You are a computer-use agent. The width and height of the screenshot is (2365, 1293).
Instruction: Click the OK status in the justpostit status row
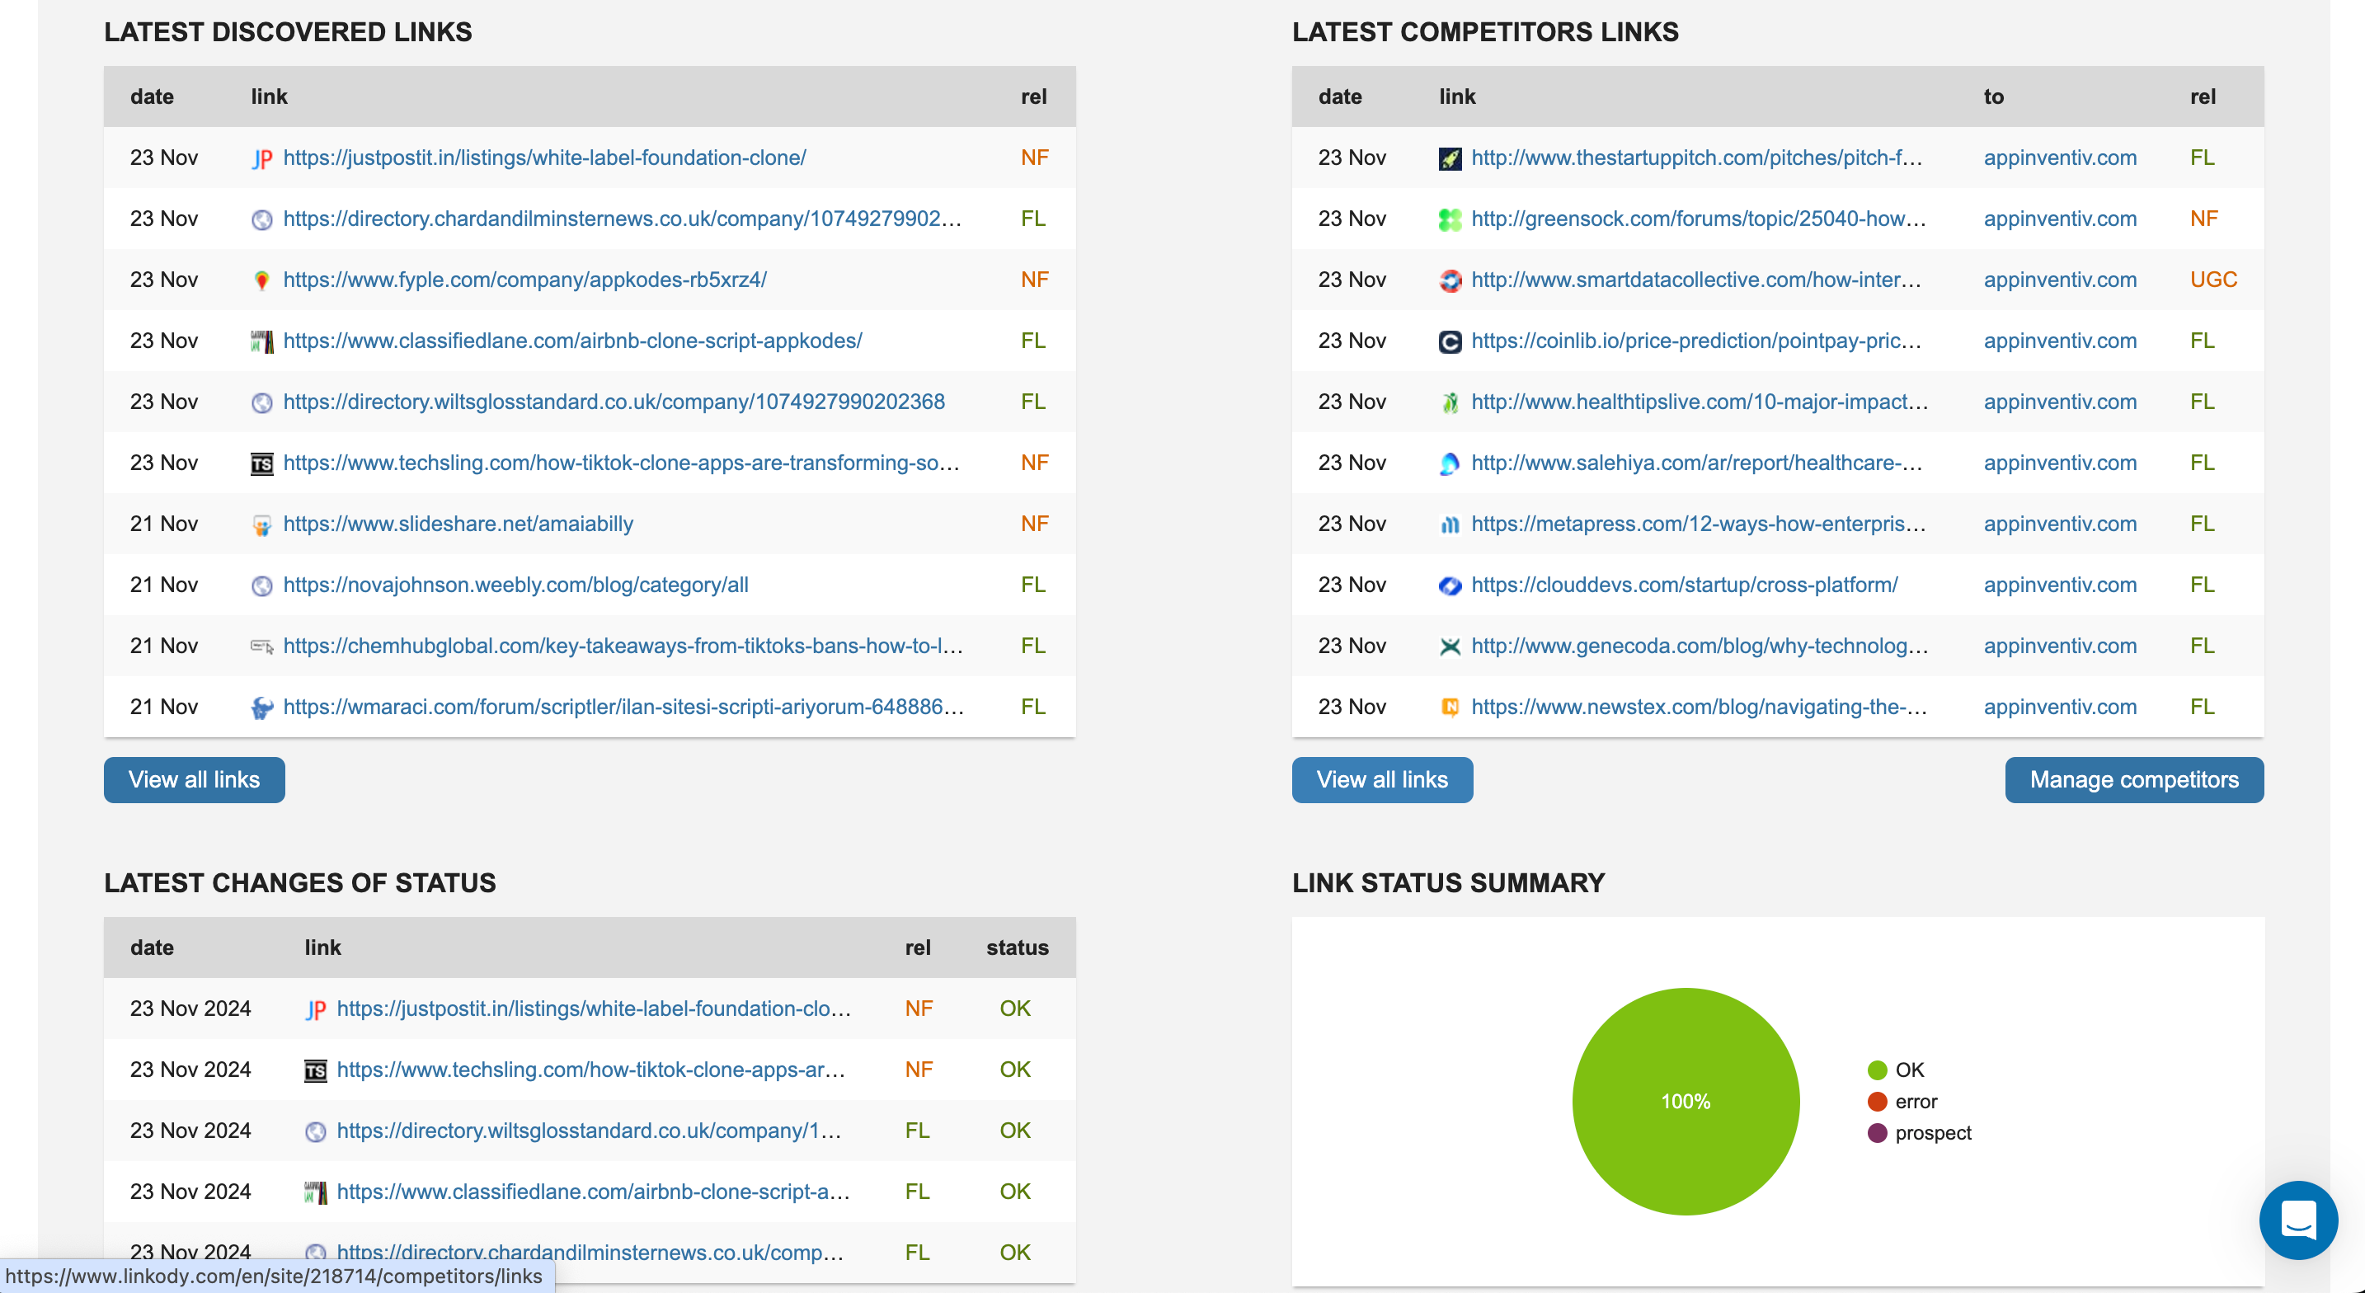[1014, 1009]
